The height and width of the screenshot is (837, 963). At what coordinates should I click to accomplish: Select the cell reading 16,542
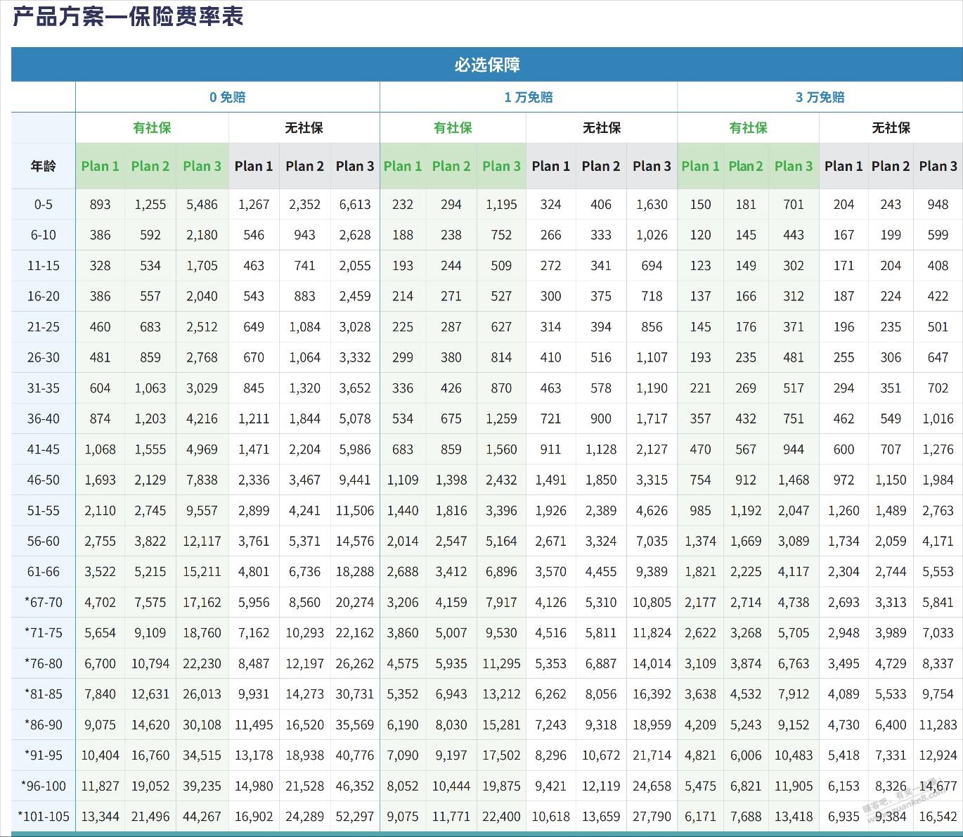pyautogui.click(x=938, y=817)
